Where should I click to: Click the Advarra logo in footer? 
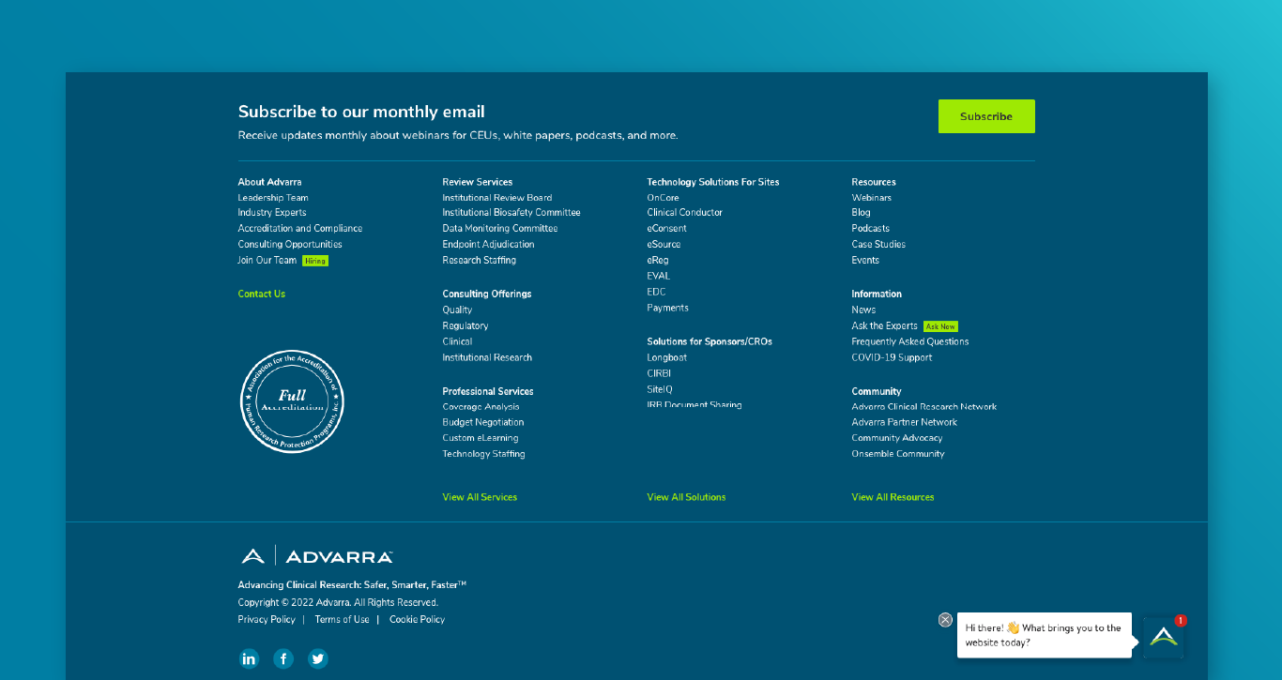(x=315, y=556)
